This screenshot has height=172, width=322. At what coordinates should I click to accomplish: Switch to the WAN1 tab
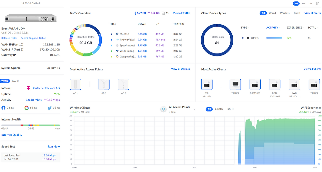click(5, 81)
